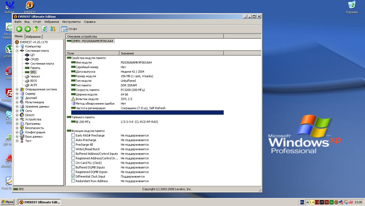
Task: Click the Пуск start button
Action: pos(8,202)
